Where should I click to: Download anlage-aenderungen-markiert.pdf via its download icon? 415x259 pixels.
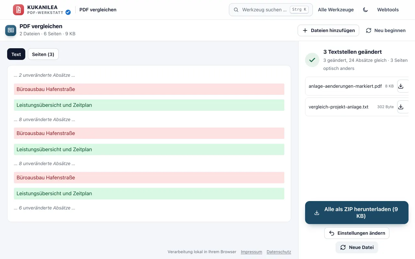tap(401, 86)
